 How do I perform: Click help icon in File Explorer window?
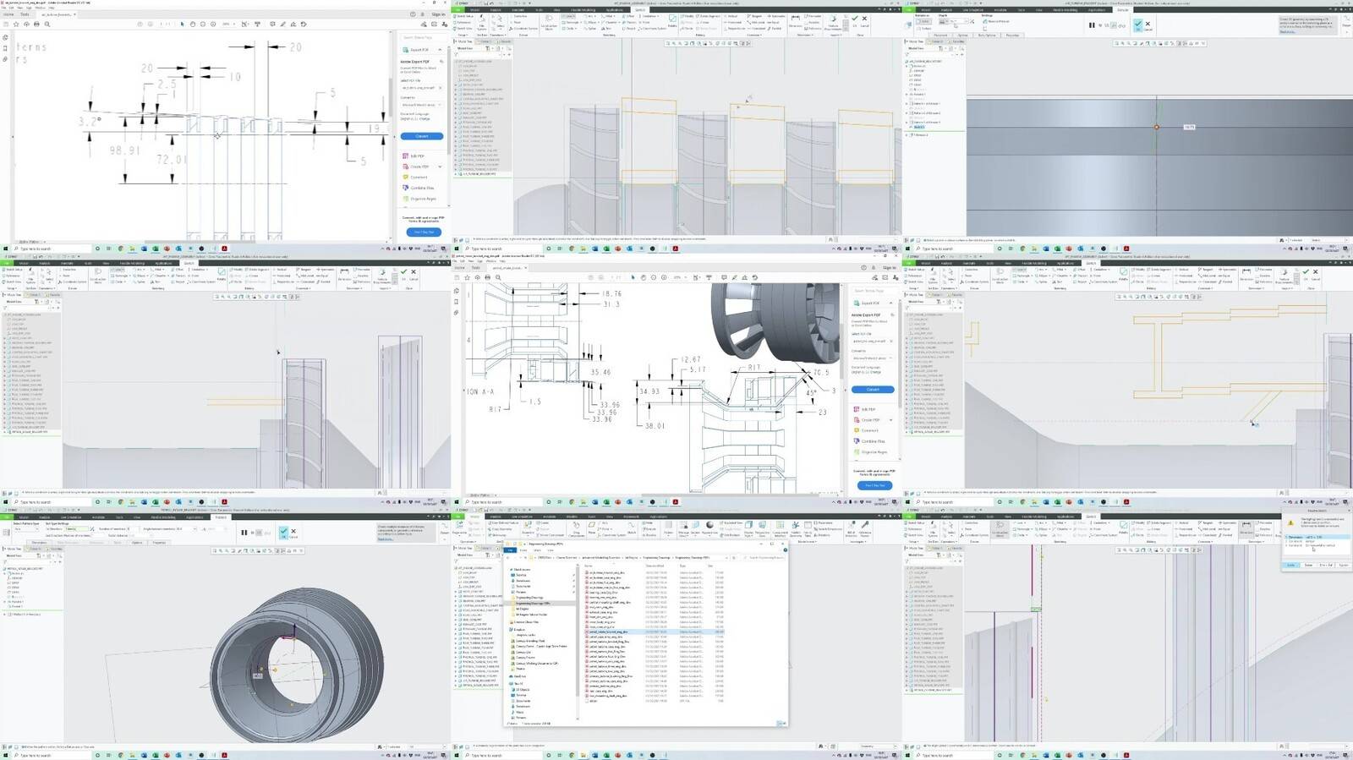tap(785, 549)
